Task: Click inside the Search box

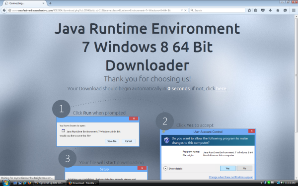Action: (x=217, y=10)
